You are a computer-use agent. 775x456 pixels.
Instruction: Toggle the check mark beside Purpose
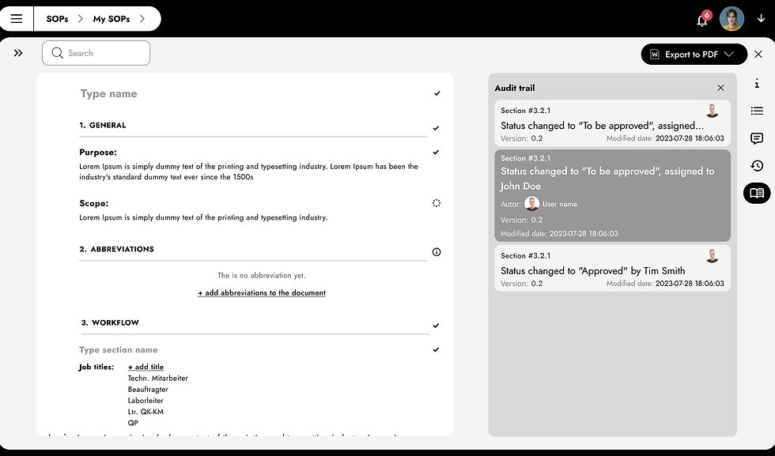coord(436,153)
